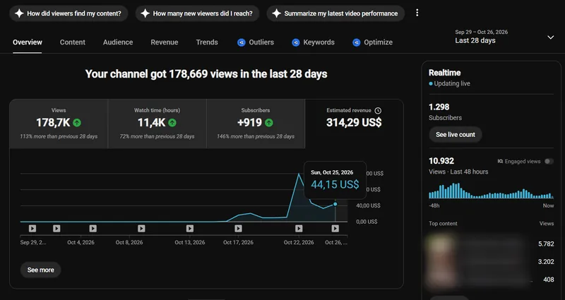Click the video marker above Oct 17, 2026

coord(238,228)
